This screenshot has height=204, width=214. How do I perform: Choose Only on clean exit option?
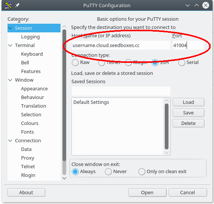(142, 172)
